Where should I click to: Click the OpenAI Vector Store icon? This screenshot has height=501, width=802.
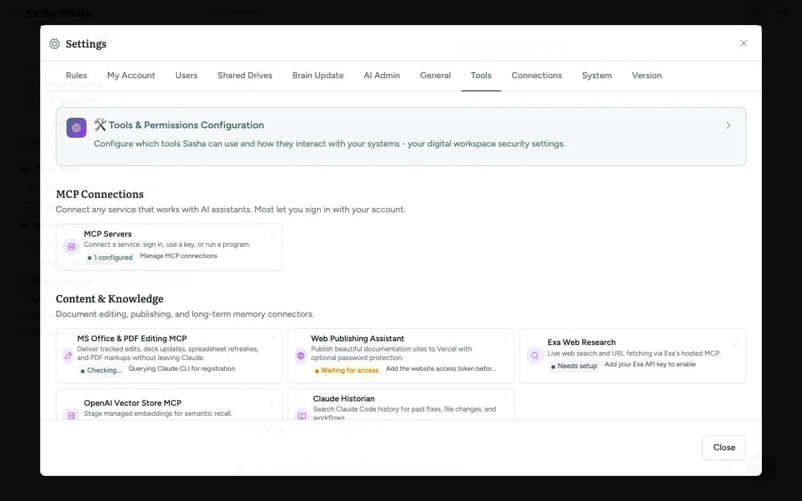pyautogui.click(x=71, y=414)
